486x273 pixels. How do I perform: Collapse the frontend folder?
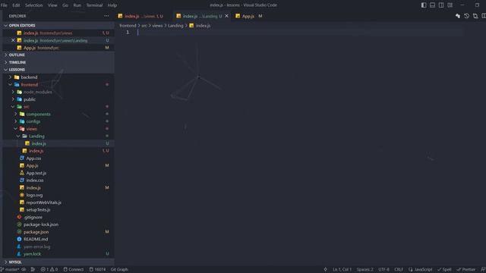tap(58, 84)
